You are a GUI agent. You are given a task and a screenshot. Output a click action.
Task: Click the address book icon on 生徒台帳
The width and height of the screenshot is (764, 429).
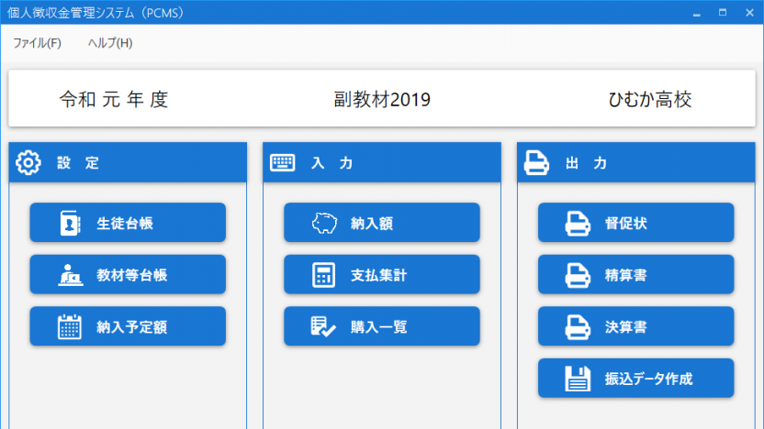point(70,223)
